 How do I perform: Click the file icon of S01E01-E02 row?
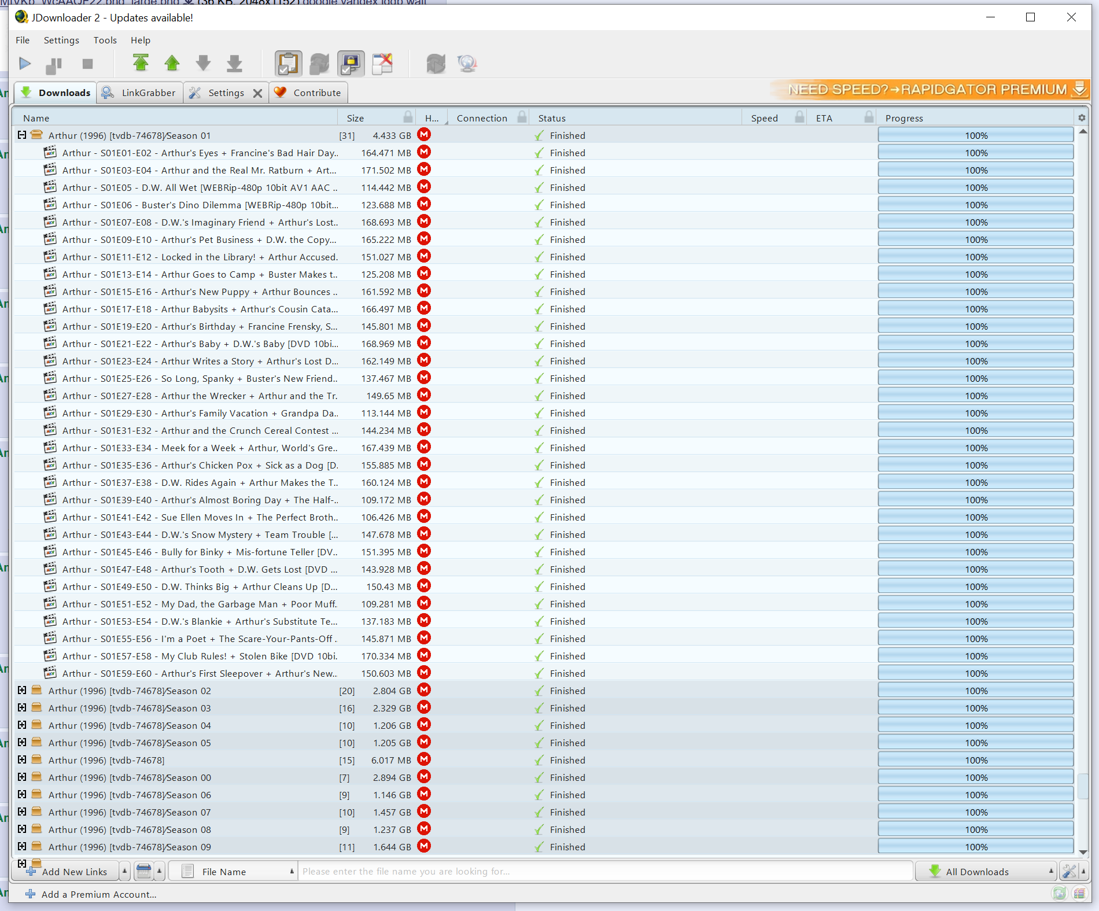50,152
